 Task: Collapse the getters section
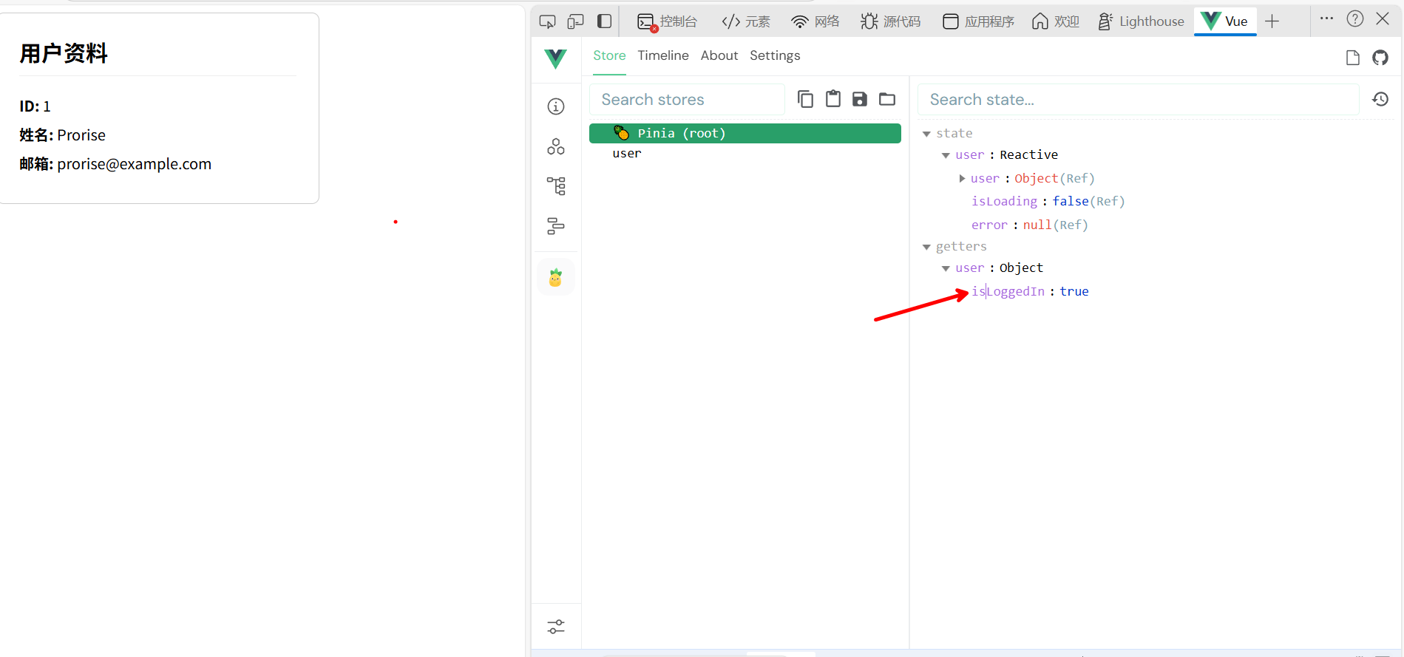(x=926, y=247)
